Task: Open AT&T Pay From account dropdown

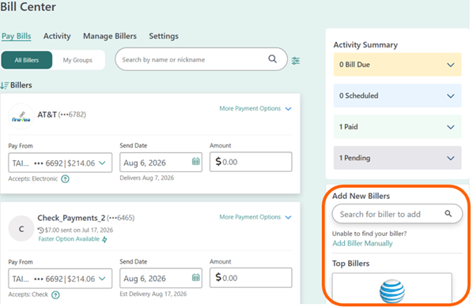Action: [x=60, y=163]
